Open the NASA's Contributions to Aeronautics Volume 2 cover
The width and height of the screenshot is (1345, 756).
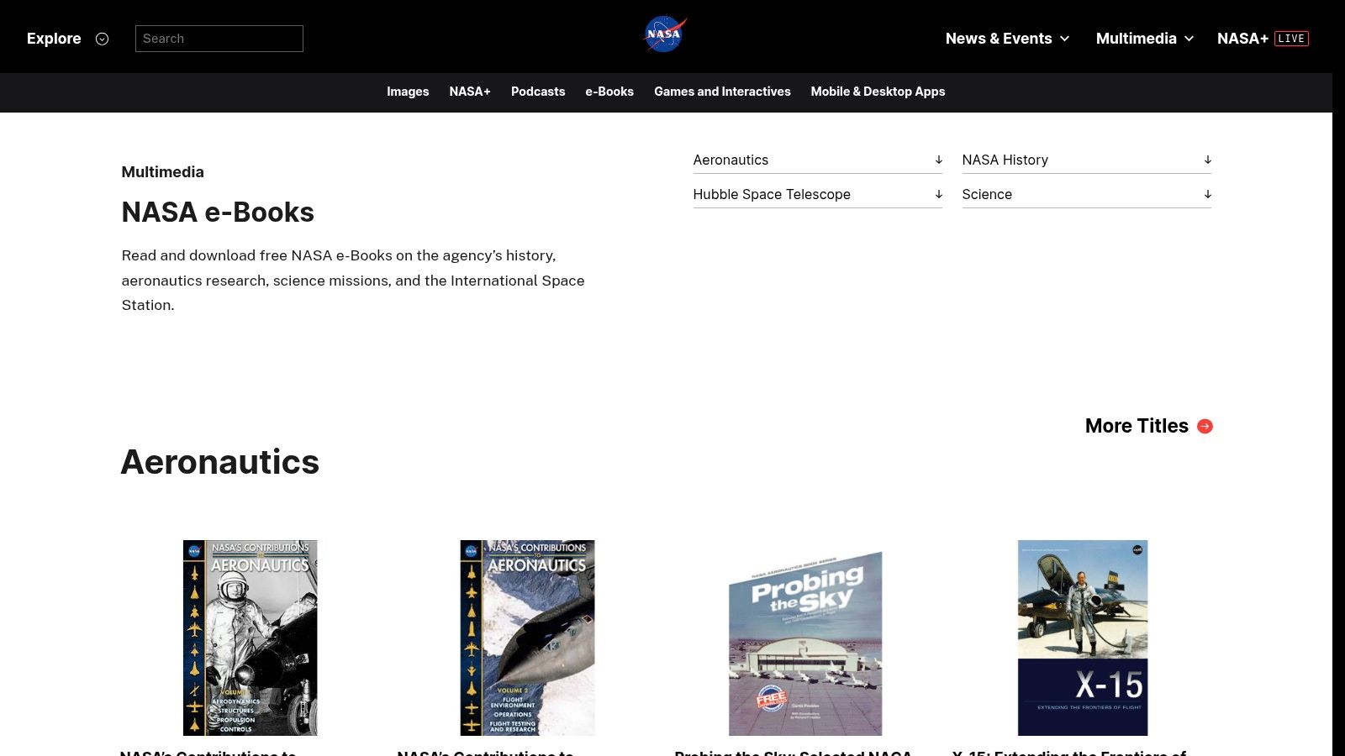527,638
